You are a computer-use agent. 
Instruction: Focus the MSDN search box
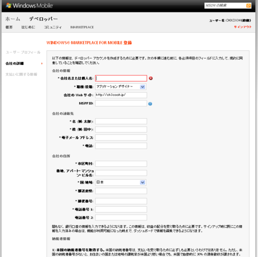pos(225,5)
